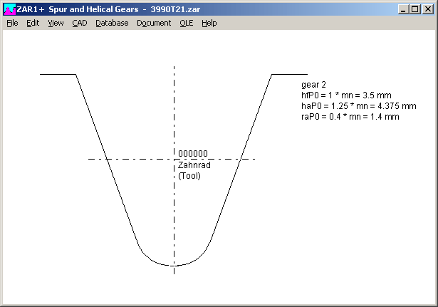The height and width of the screenshot is (307, 438).
Task: Open the View menu
Action: [56, 23]
